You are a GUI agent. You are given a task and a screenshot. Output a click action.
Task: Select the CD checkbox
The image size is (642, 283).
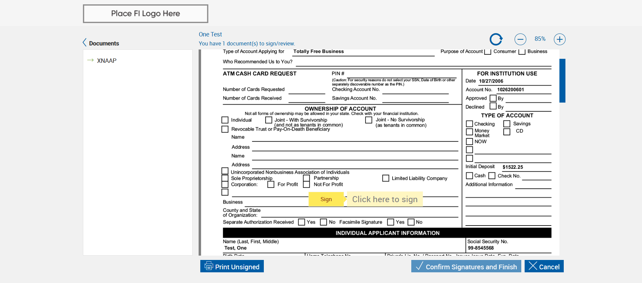point(507,132)
